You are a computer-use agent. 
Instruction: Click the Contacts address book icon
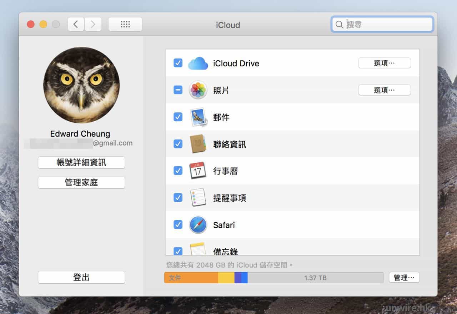[x=198, y=144]
